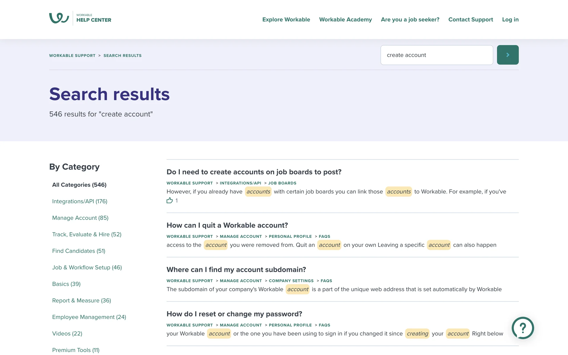Screen dimensions: 568x355
Task: Choose the Videos category filter
Action: coord(67,333)
